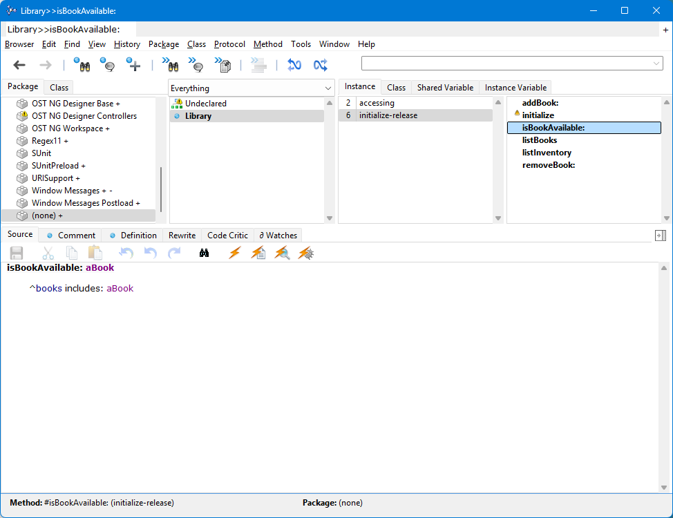Click the speech bubble icon with double arrows
Screen dimensions: 673x518
[x=196, y=65]
